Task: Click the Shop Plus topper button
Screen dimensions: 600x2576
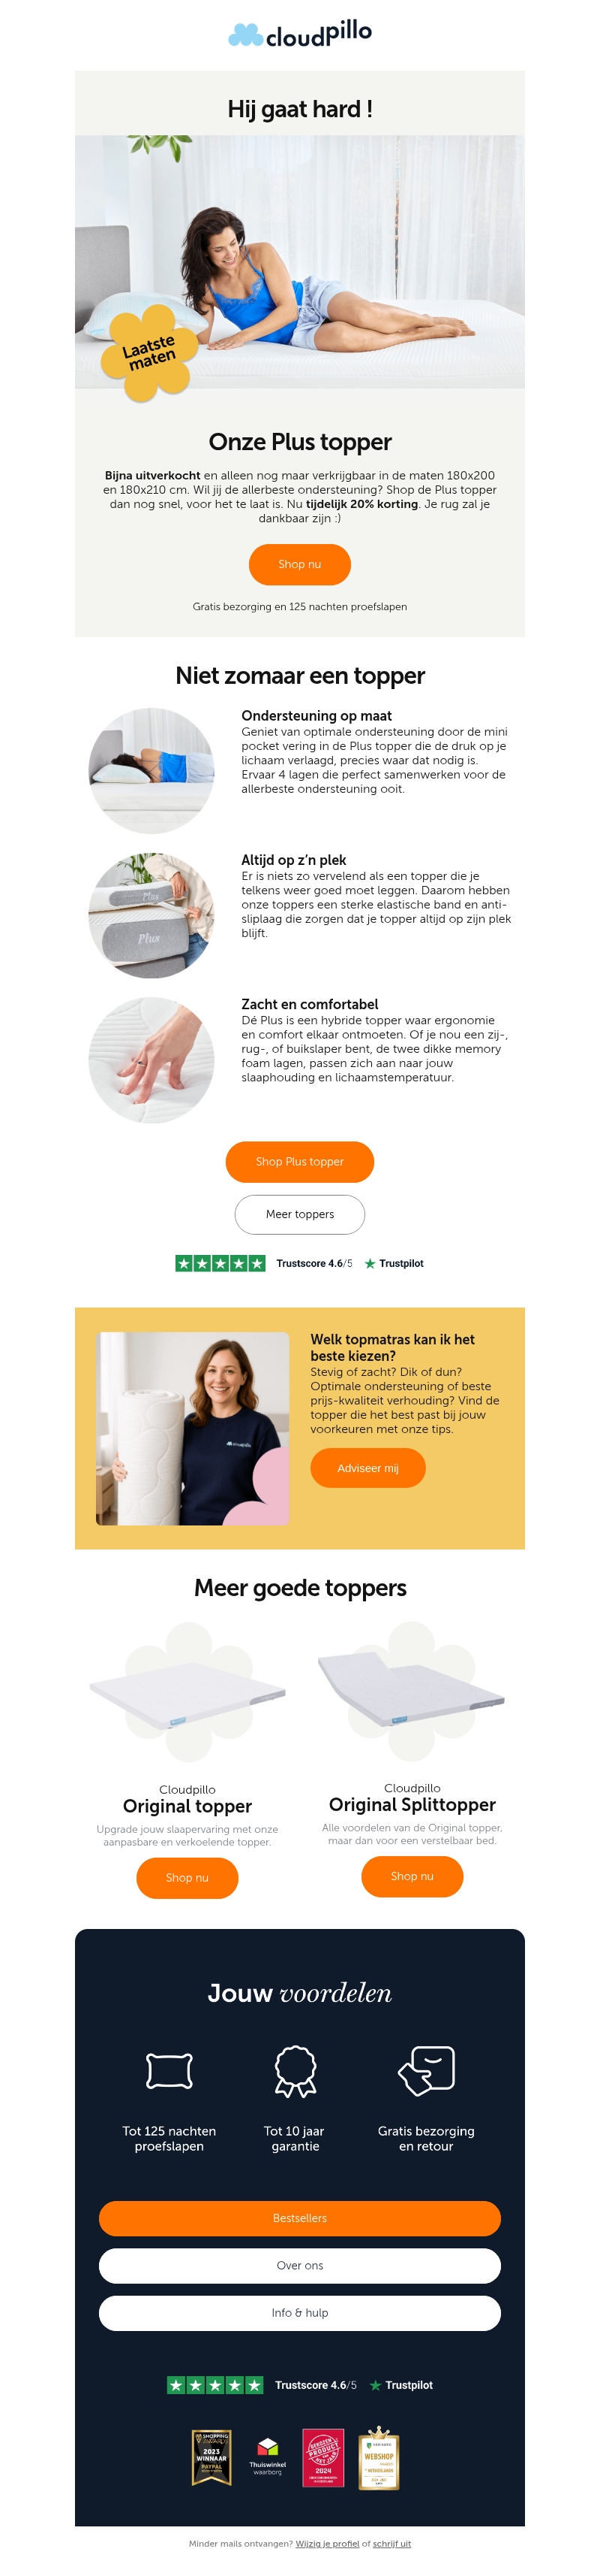Action: [299, 1161]
